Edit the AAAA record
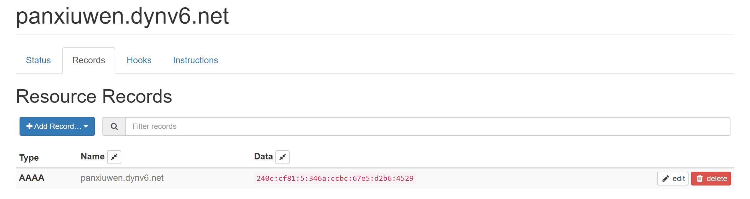The height and width of the screenshot is (199, 750). 672,179
